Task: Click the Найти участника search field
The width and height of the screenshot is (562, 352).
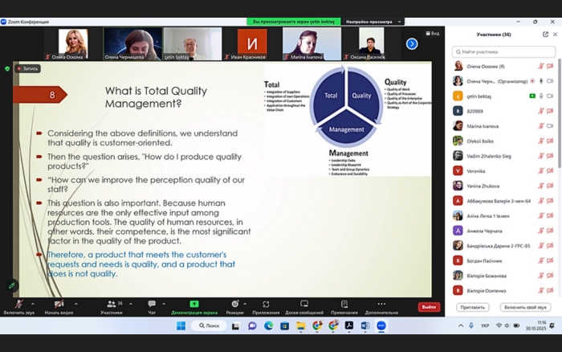Action: pos(506,51)
